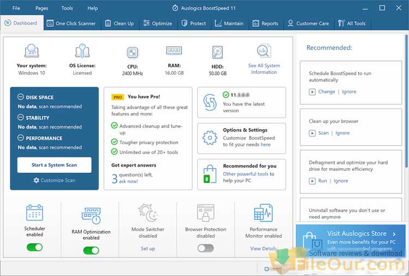
Task: Click the Dashboard tab icon
Action: 8,23
